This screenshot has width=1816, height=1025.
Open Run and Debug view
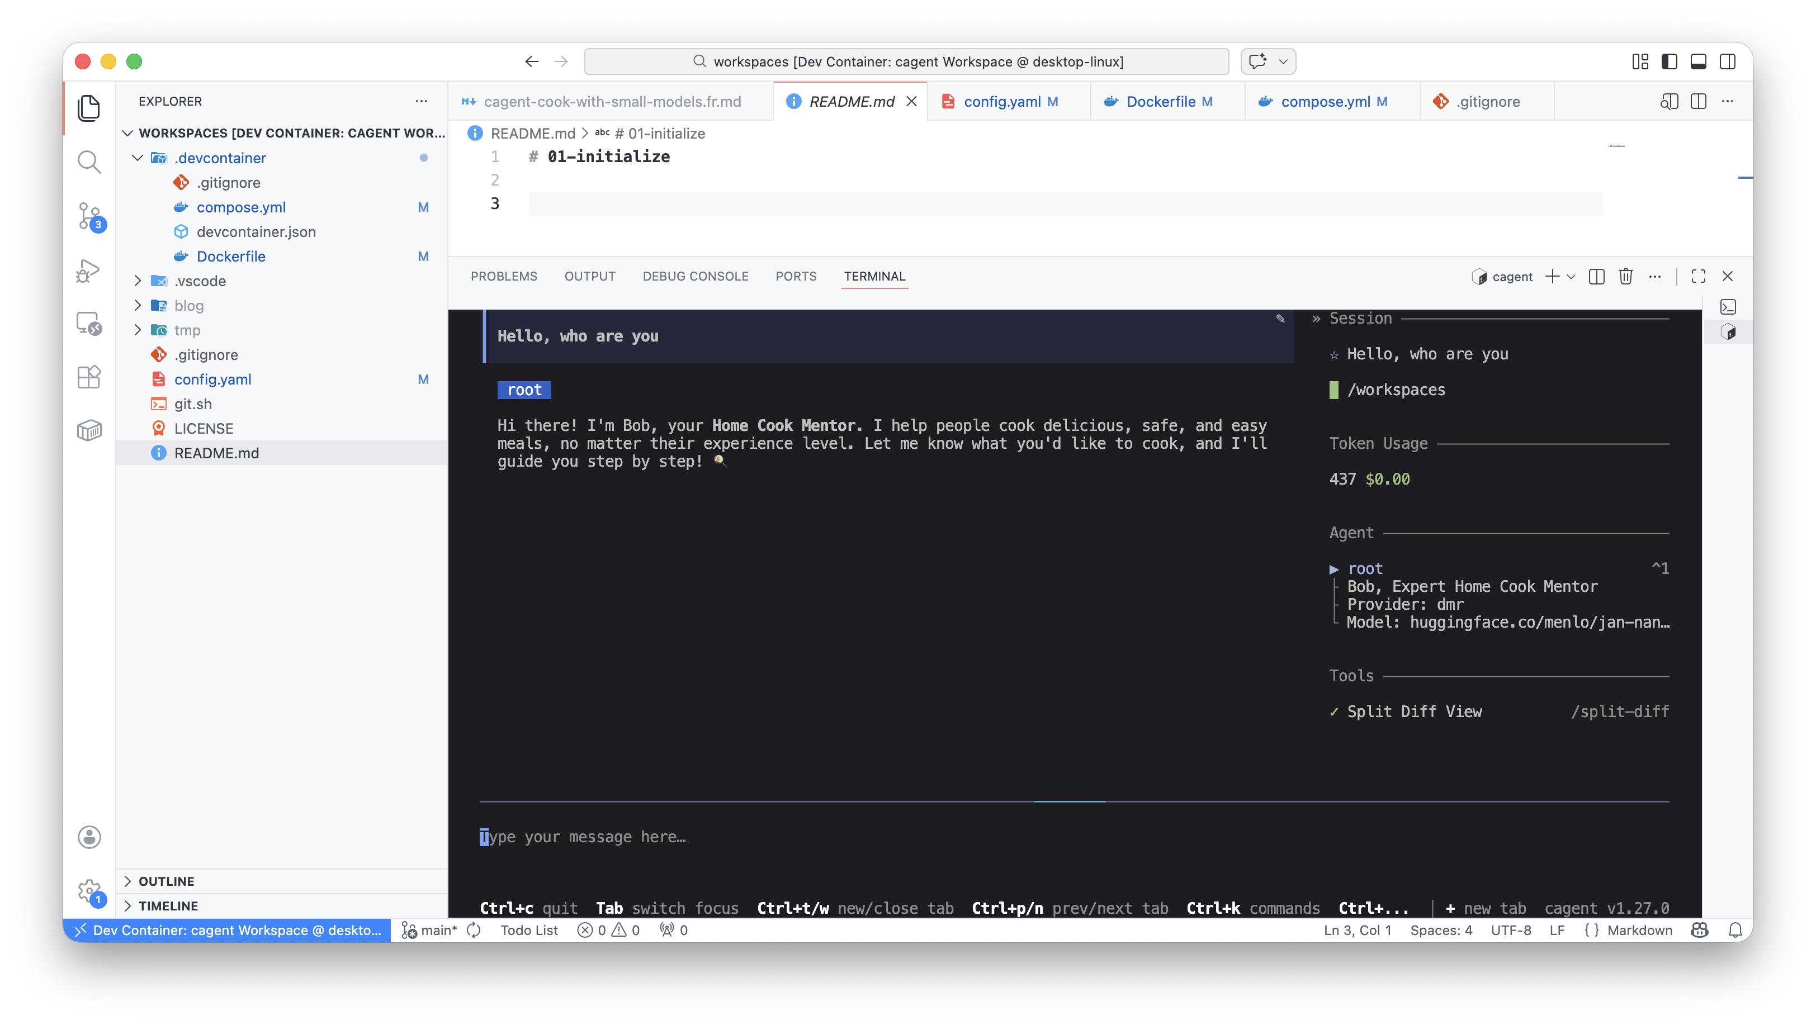(x=89, y=271)
